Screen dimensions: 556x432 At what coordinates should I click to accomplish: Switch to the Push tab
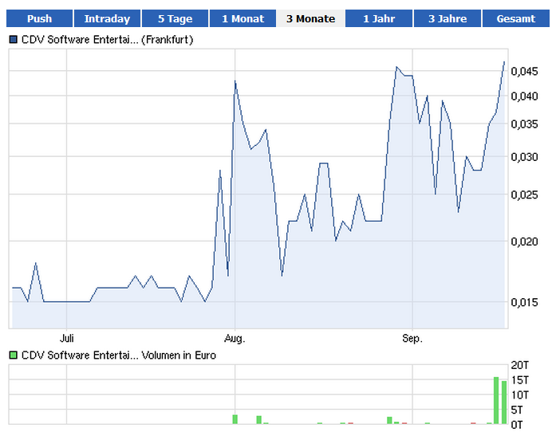coord(39,18)
